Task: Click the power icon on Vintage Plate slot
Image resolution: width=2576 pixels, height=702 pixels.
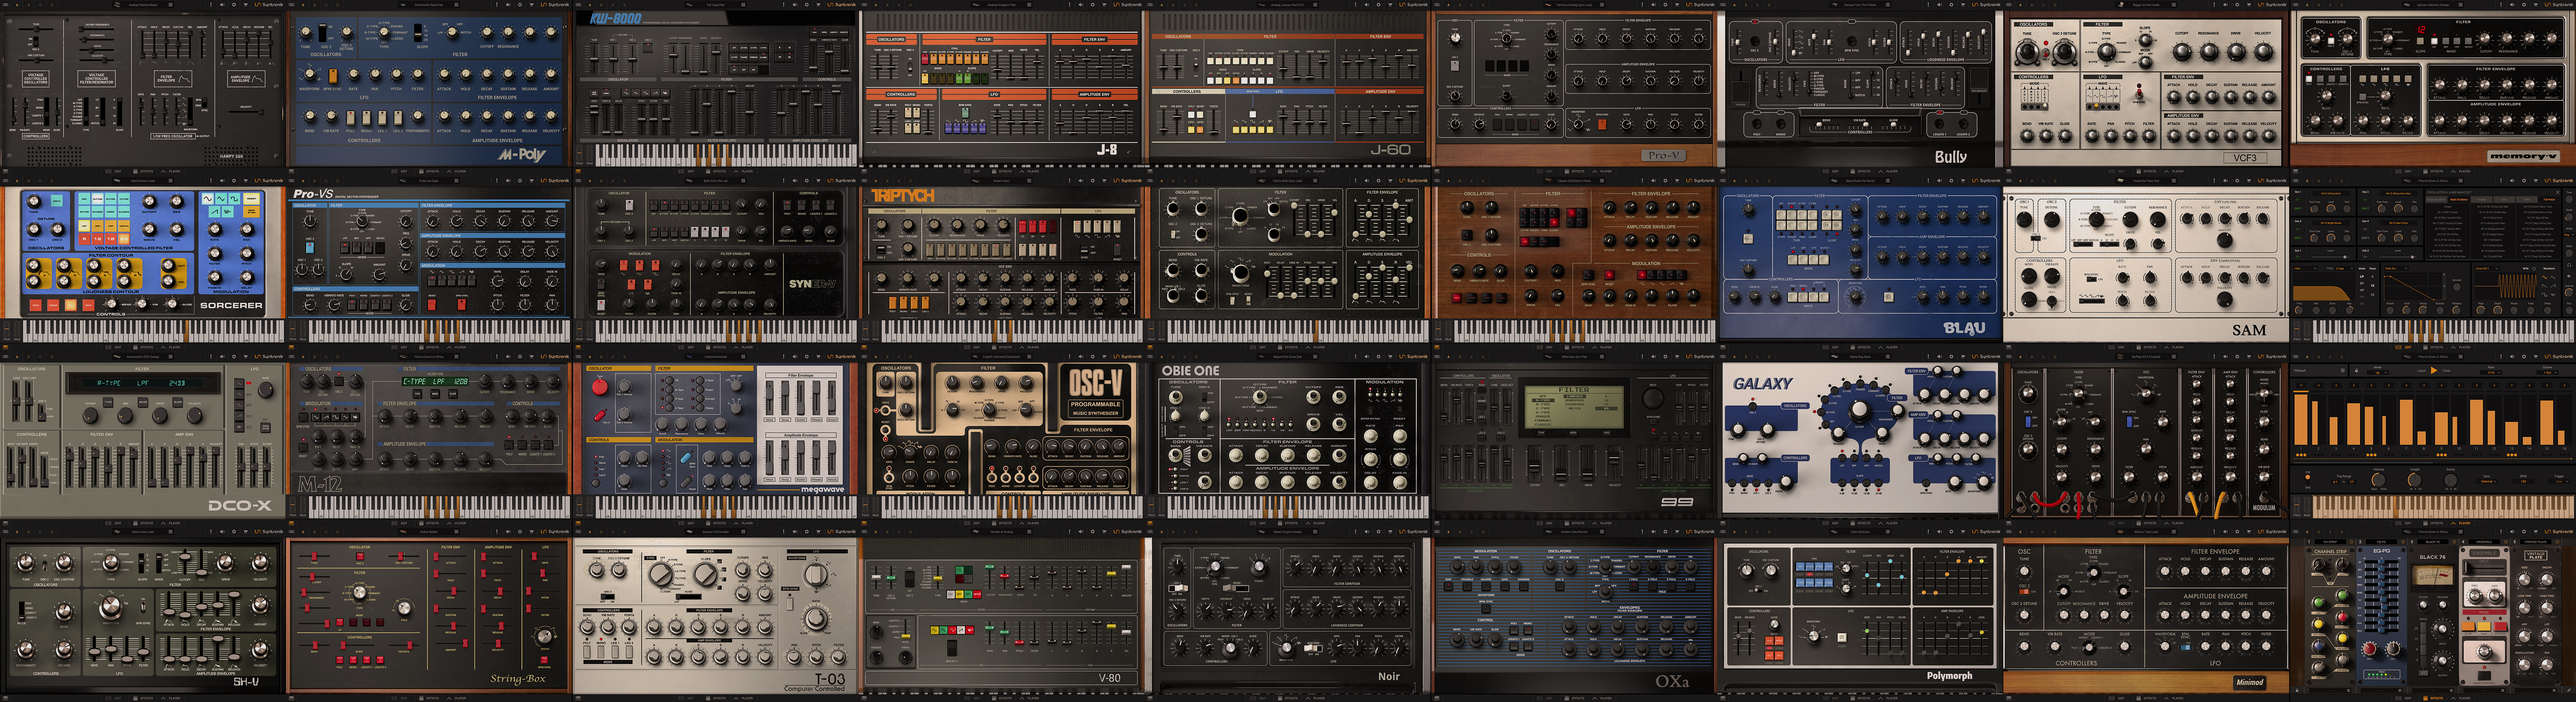Action: 2557,542
